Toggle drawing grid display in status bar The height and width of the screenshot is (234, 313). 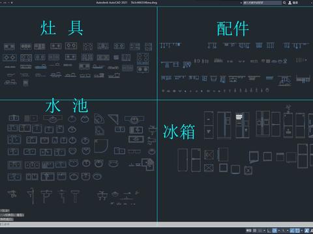(254, 231)
